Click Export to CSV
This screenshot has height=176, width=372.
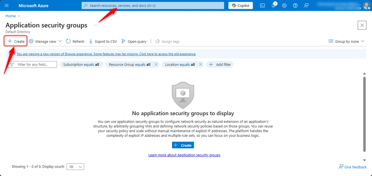[103, 41]
